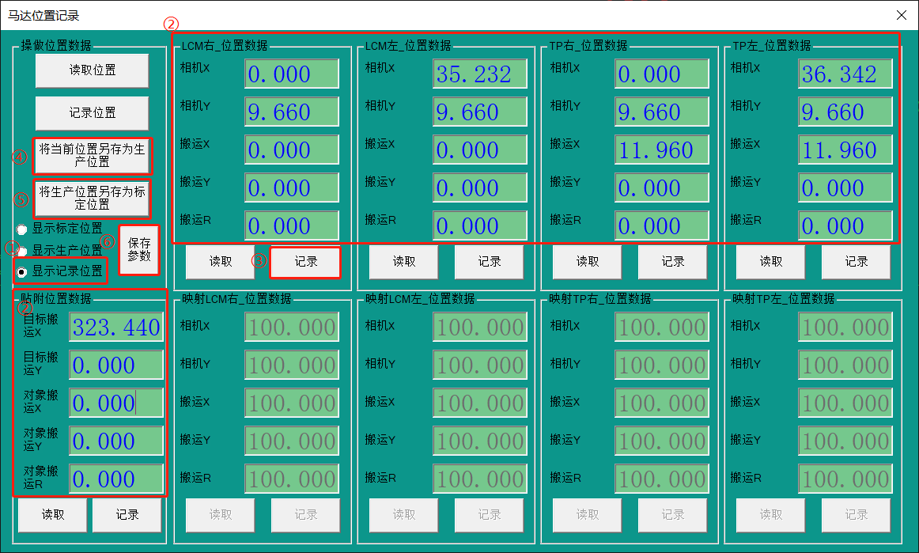Click TP右 搬运X field showing 11.960

pos(661,150)
